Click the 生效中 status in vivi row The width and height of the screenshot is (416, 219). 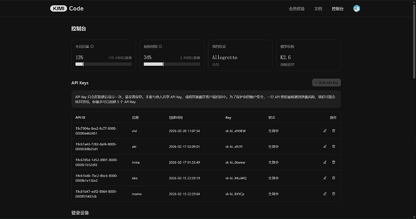(273, 131)
